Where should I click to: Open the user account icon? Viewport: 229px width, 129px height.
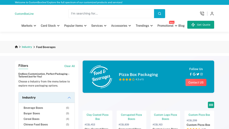coord(212,13)
